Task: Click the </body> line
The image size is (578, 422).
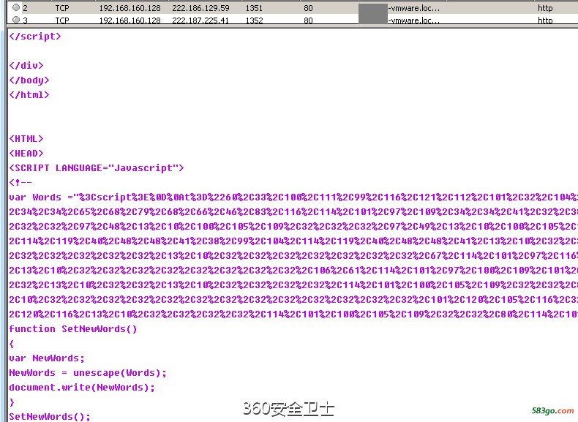Action: tap(29, 80)
